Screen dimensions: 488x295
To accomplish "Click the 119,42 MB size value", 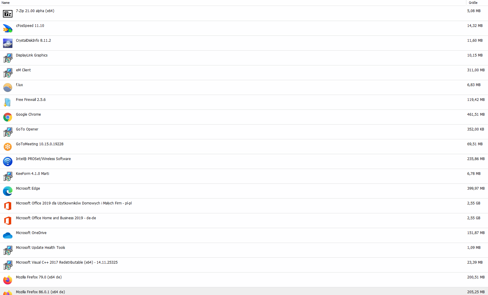I will (x=476, y=100).
